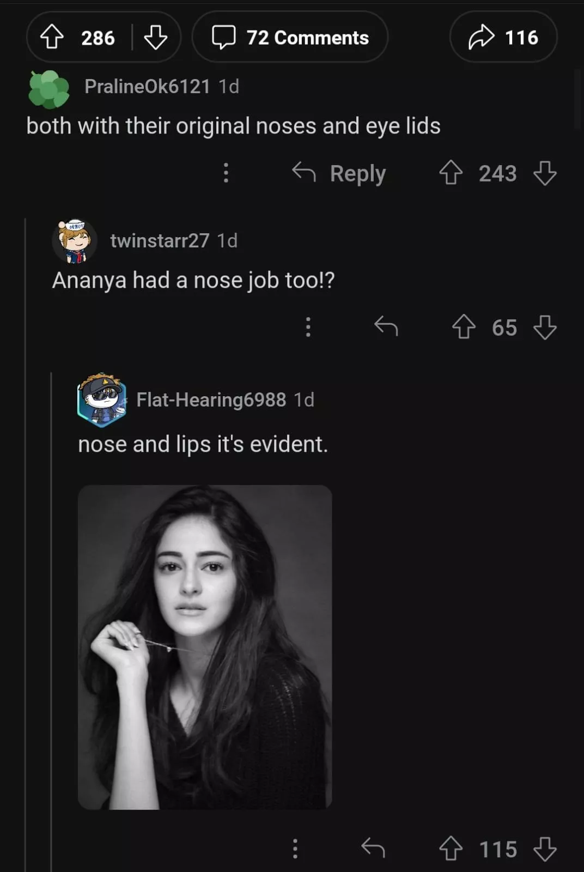
Task: Click reply arrow on twinstarr27's comment
Action: (386, 327)
